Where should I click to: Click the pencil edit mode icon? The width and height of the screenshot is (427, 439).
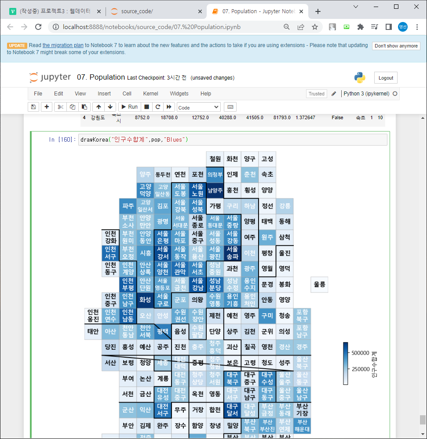[334, 94]
